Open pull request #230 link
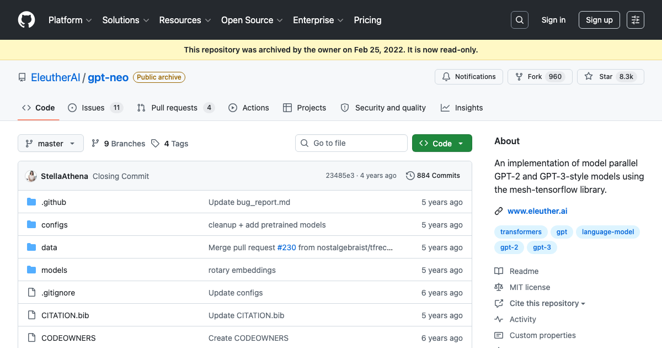662x348 pixels. pos(286,247)
